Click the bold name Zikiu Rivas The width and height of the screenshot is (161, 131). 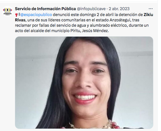click(x=84, y=17)
